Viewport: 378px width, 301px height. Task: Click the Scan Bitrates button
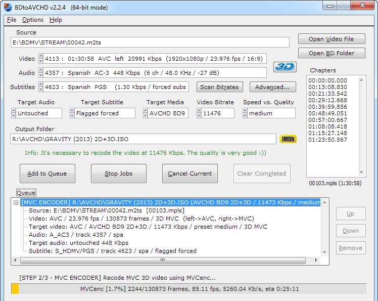[x=220, y=87]
